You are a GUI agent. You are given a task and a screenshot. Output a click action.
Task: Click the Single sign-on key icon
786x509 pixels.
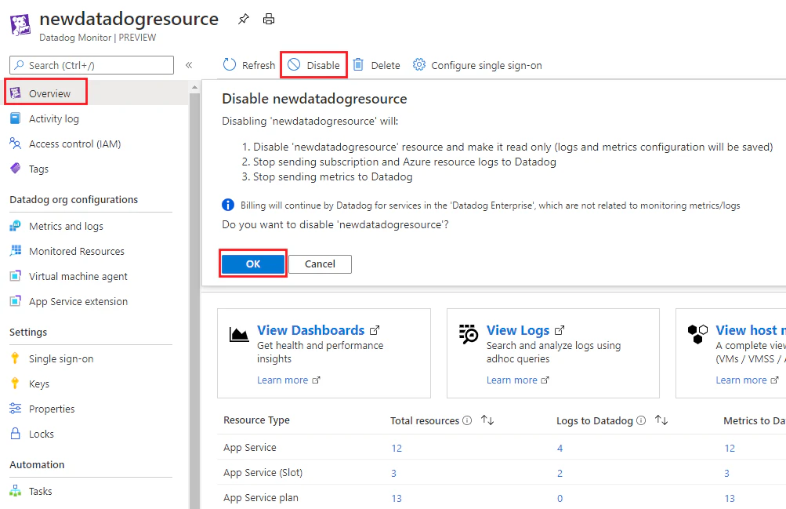[15, 358]
